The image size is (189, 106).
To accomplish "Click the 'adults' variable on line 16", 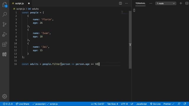I will 34,64.
